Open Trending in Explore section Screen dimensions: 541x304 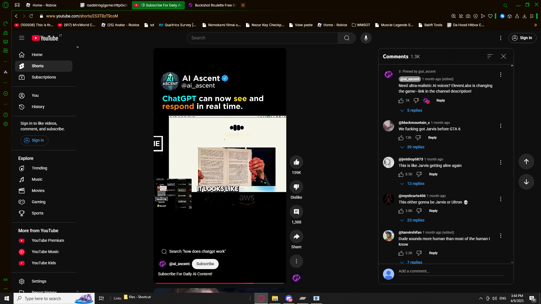click(x=44, y=168)
